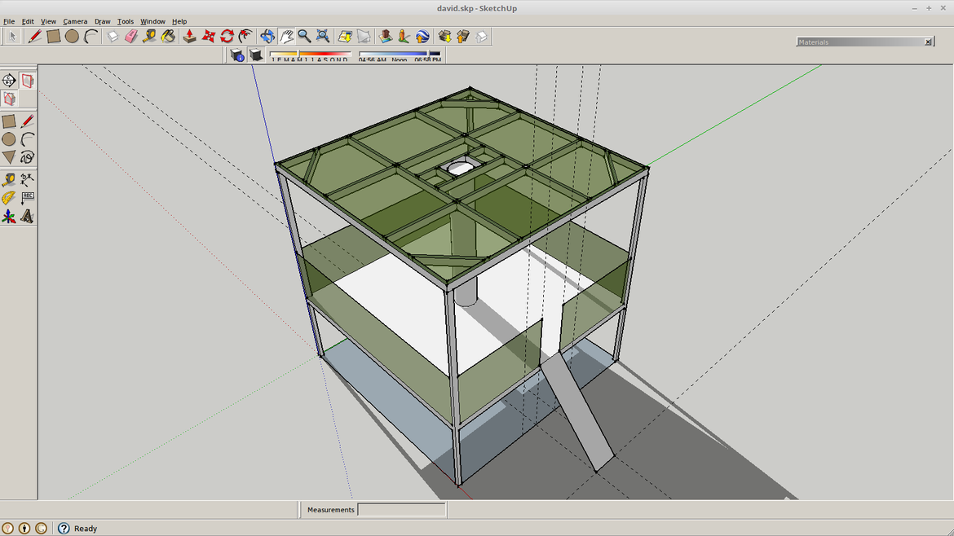Choose the Eraser tool

(130, 36)
